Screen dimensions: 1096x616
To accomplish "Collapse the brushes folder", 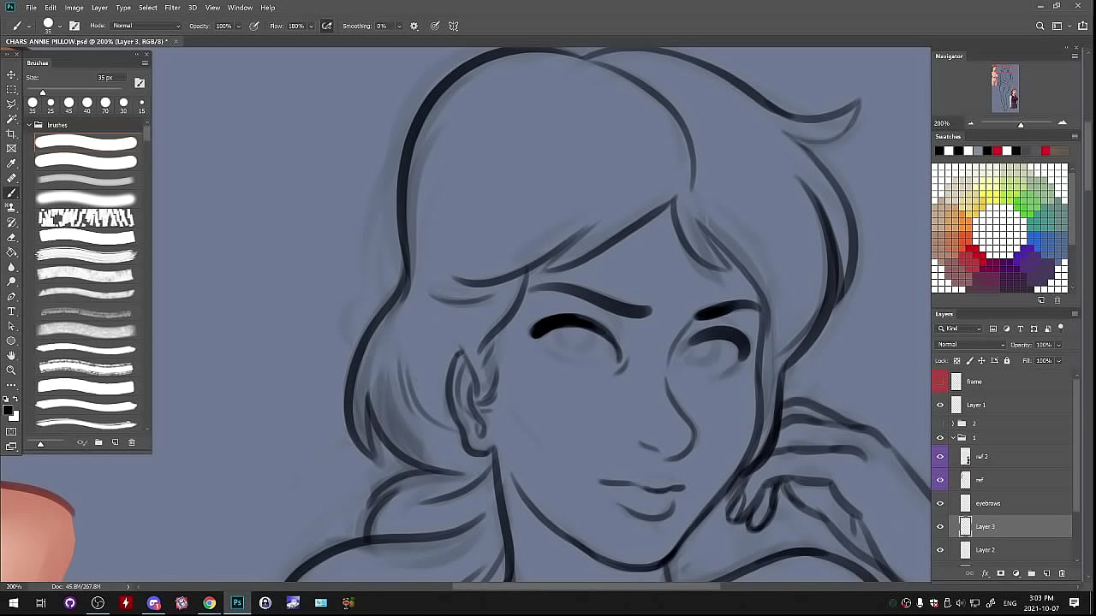I will pos(29,125).
